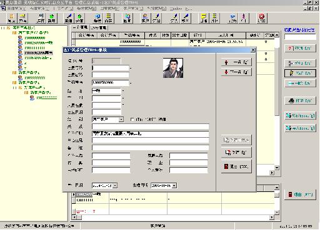Open the category combo box arrow in dialog

tap(121, 120)
